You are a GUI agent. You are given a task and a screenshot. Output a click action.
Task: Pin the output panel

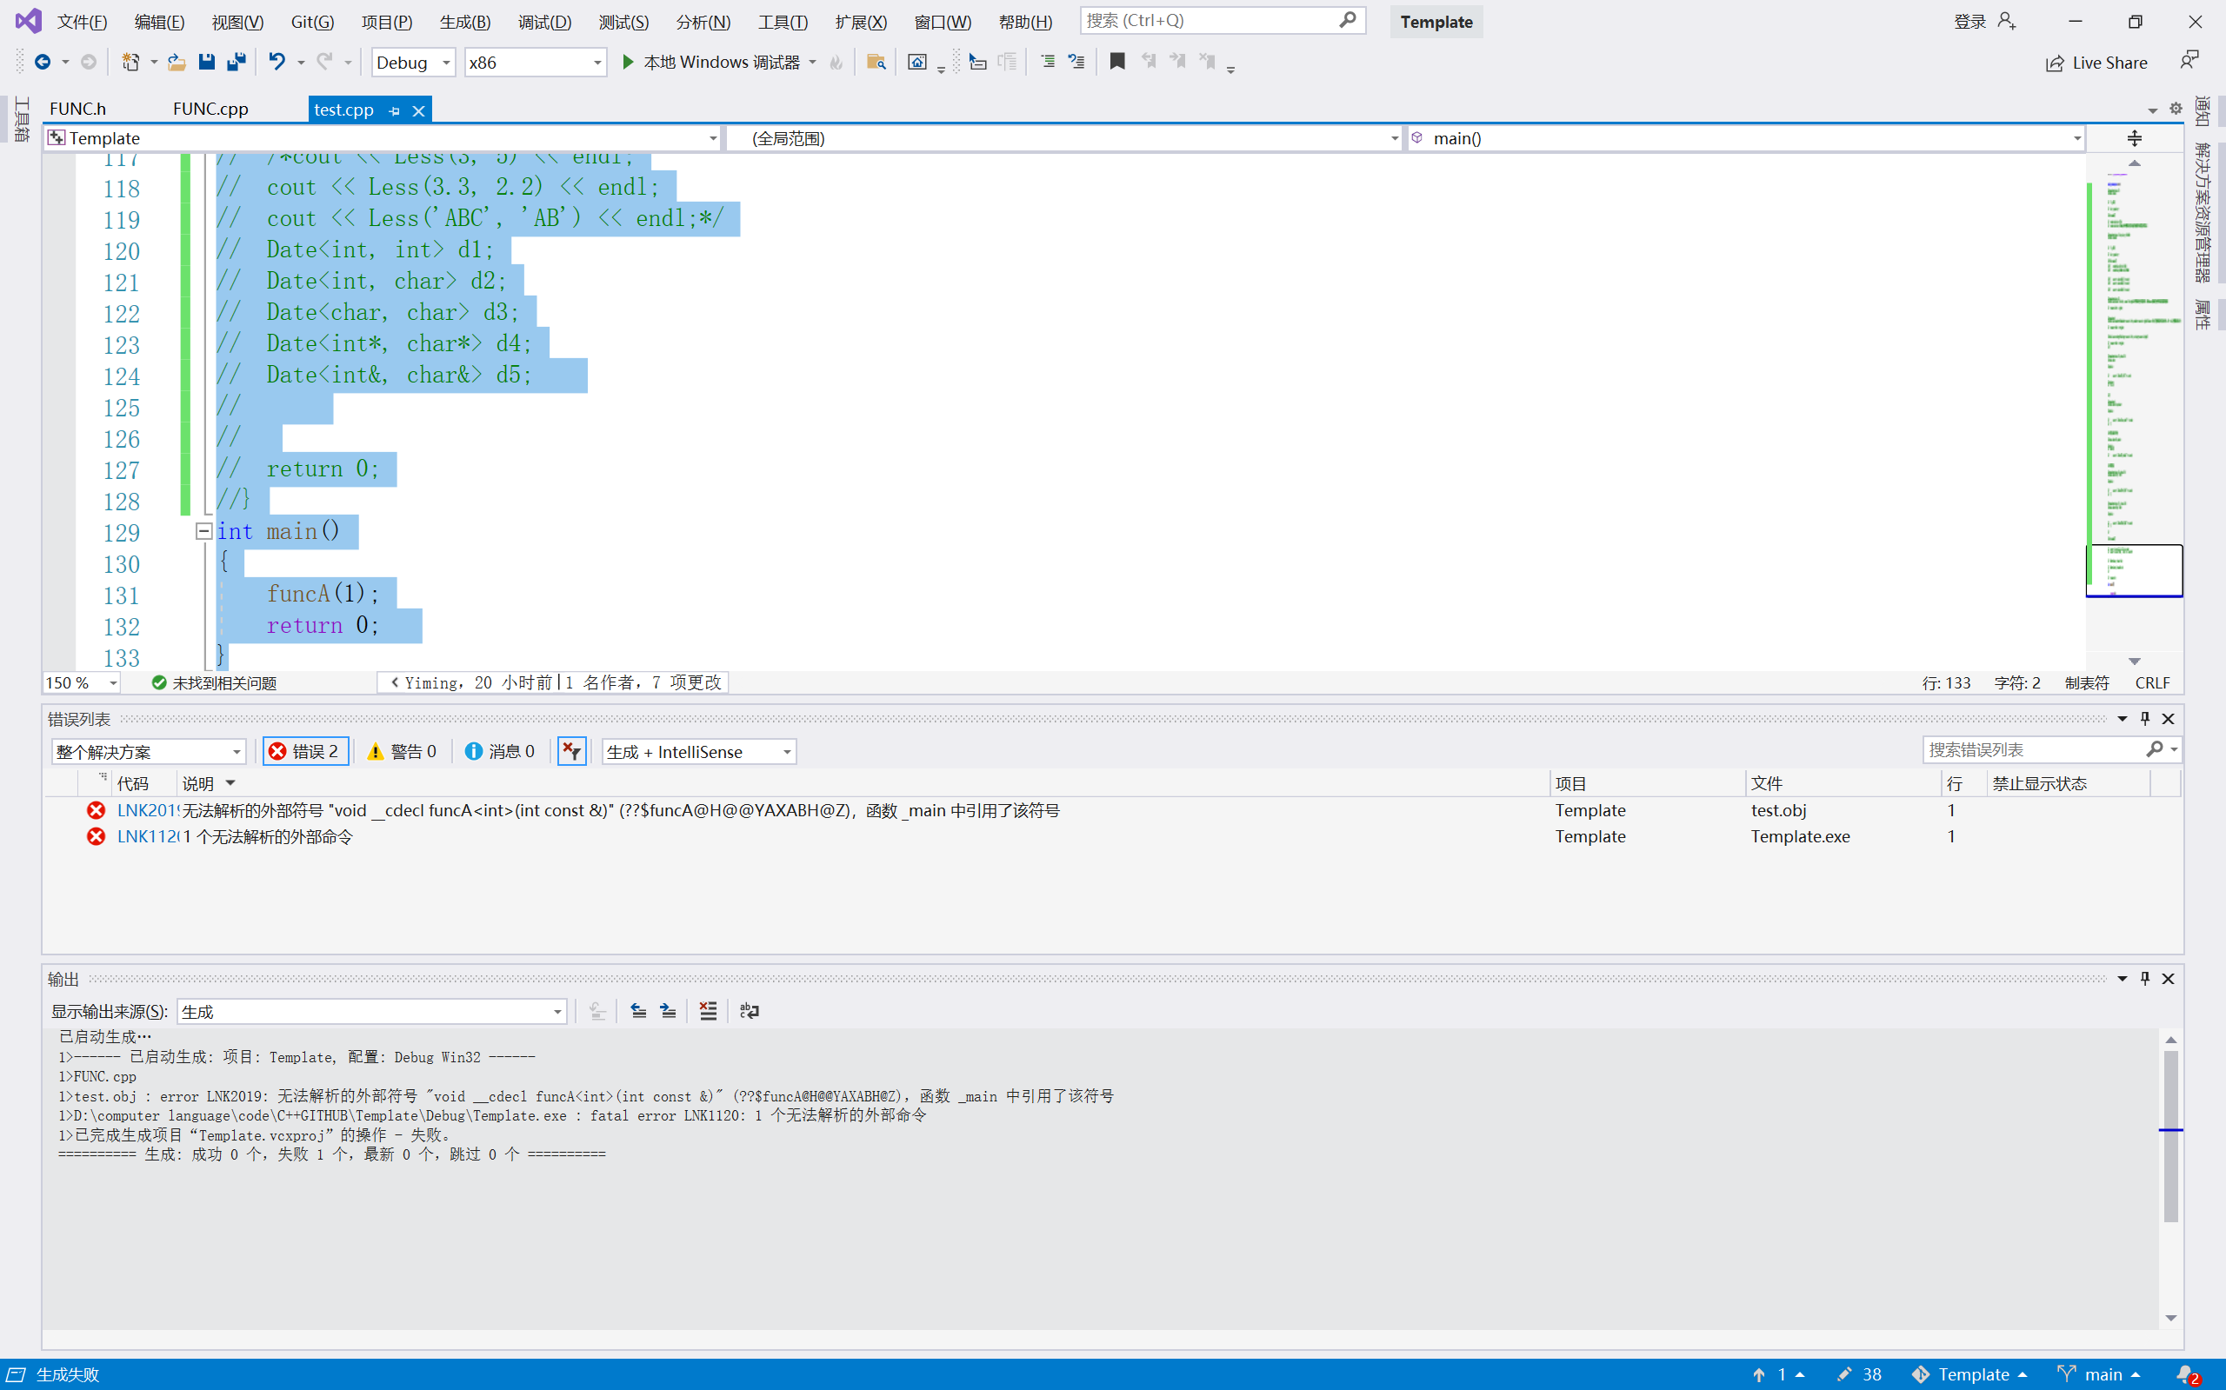pyautogui.click(x=2145, y=979)
